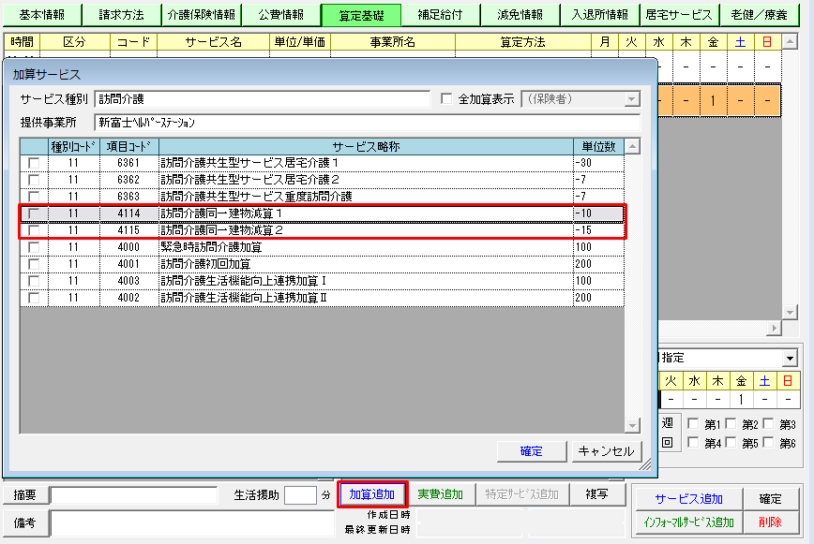Click the 単位数 column header
Image resolution: width=814 pixels, height=544 pixels.
coord(598,147)
